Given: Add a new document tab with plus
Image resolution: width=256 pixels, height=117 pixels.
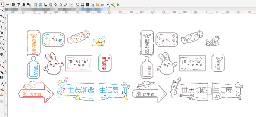Looking at the screenshot, I should (108, 9).
